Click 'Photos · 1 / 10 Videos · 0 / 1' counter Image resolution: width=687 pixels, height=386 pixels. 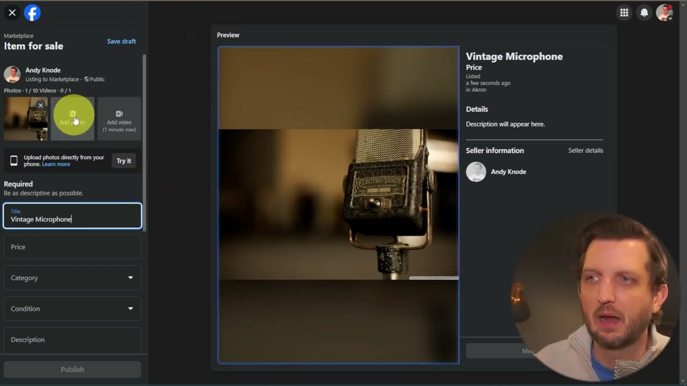point(38,91)
